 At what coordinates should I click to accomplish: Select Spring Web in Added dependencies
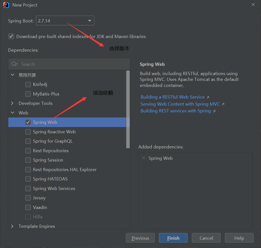tap(160, 158)
